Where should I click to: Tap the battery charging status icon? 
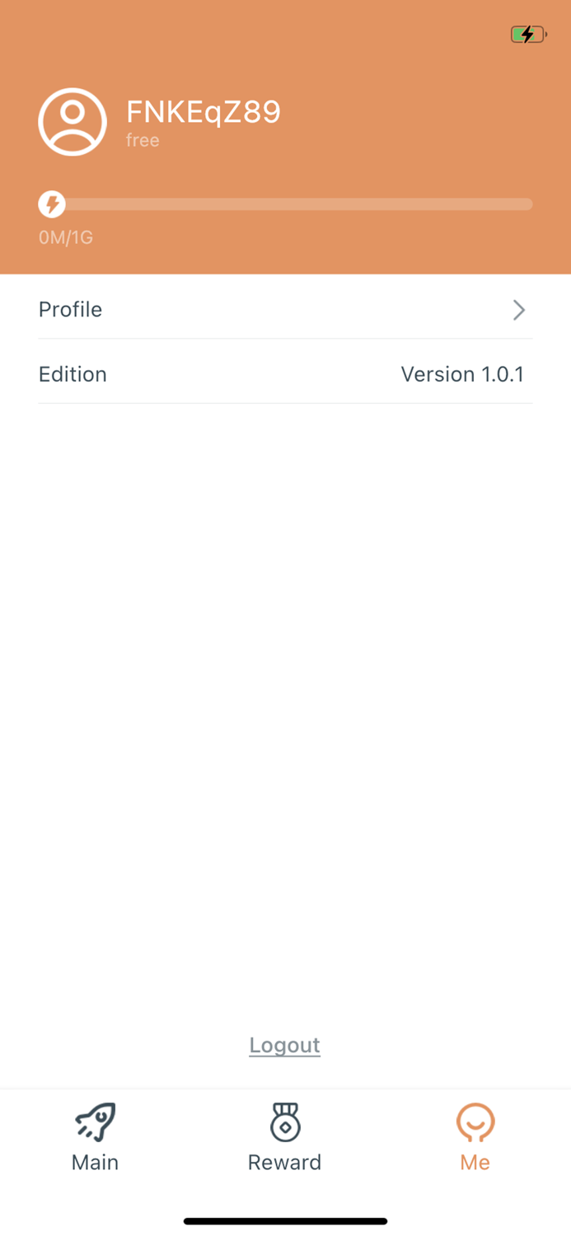(x=528, y=35)
